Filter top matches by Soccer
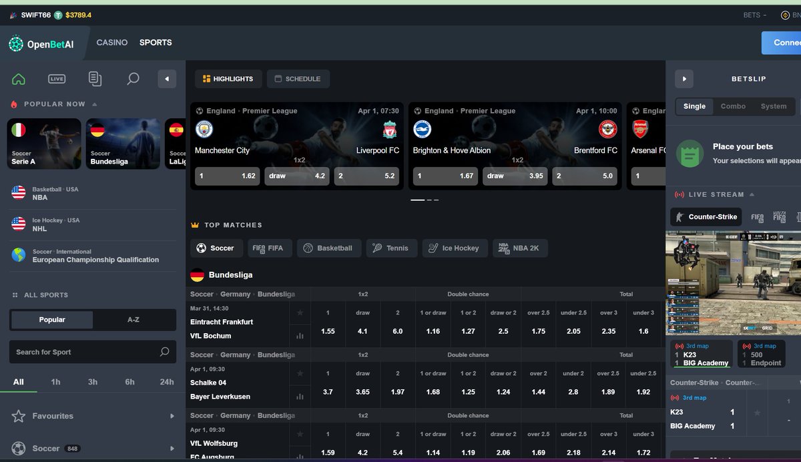The height and width of the screenshot is (462, 801). (x=216, y=248)
